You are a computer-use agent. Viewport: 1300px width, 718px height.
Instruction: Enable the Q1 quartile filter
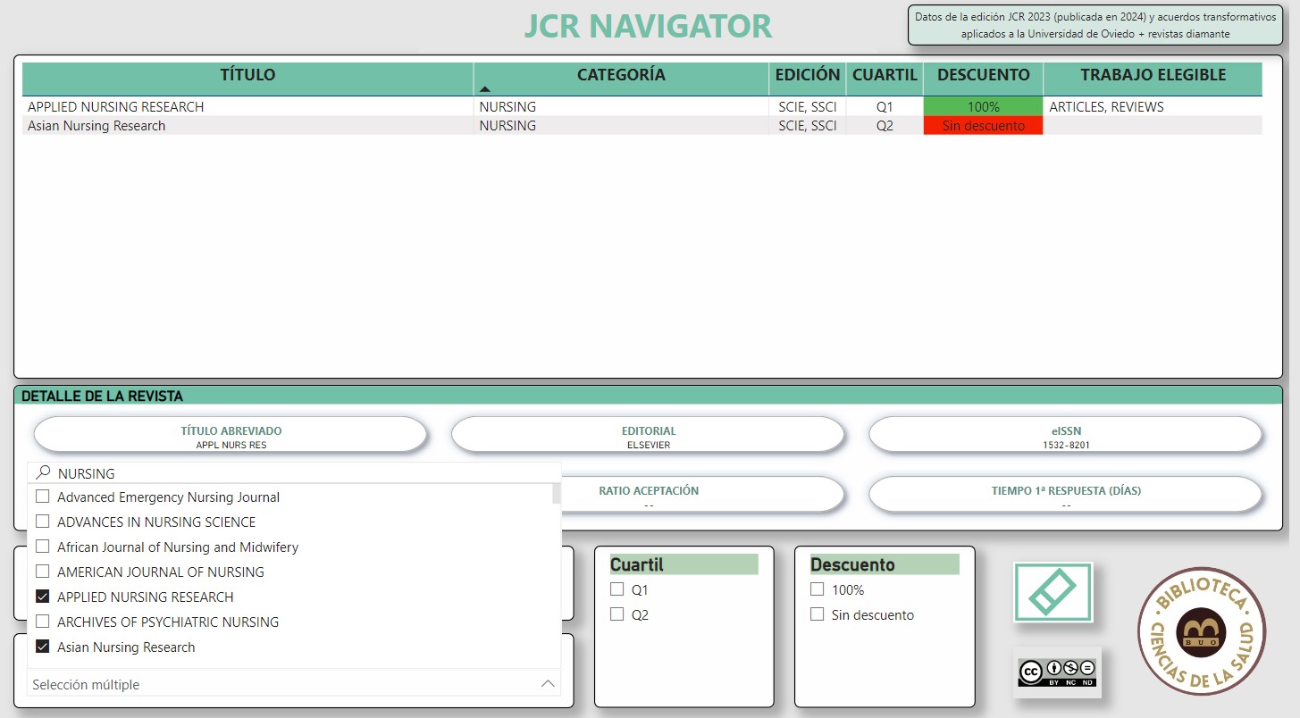pos(616,589)
